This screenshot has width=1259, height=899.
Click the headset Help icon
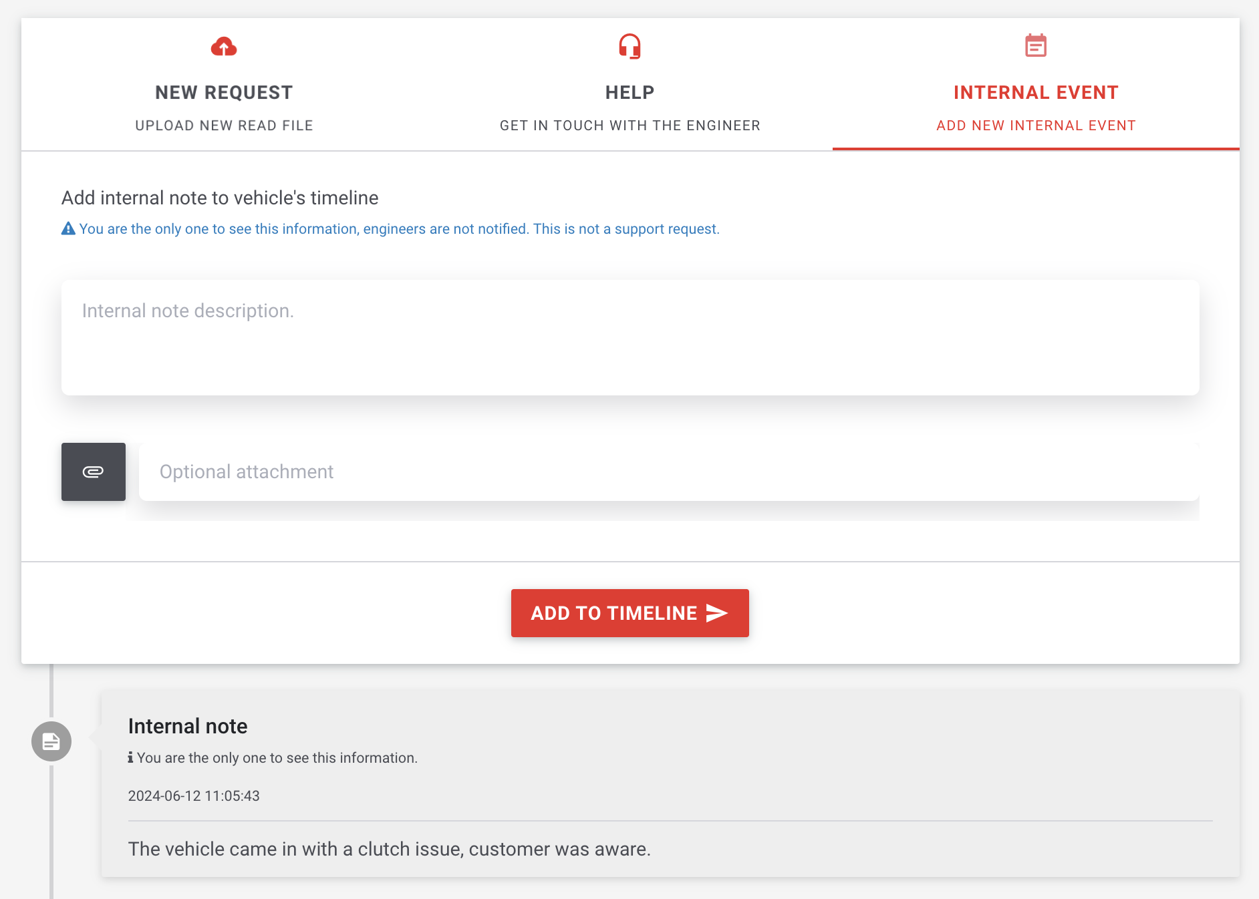[x=629, y=47]
